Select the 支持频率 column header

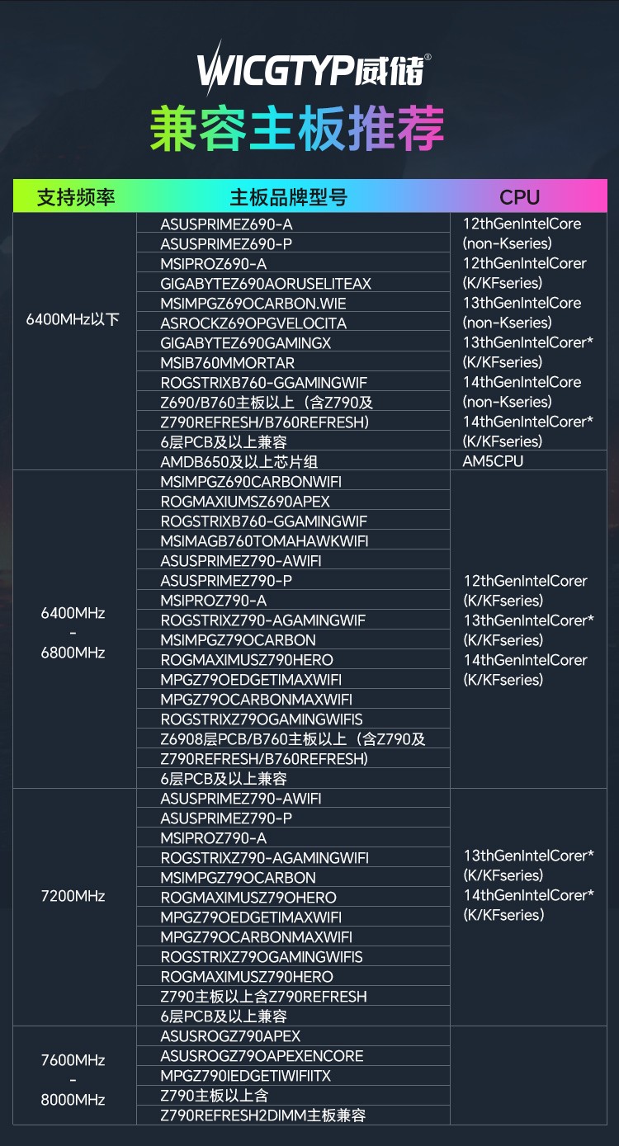click(76, 197)
